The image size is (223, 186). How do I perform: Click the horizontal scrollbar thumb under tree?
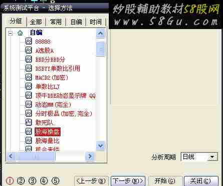(x=36, y=156)
